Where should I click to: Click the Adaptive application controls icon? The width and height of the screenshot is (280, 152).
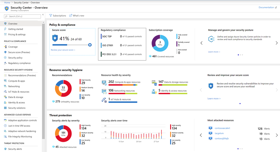(x=5, y=120)
